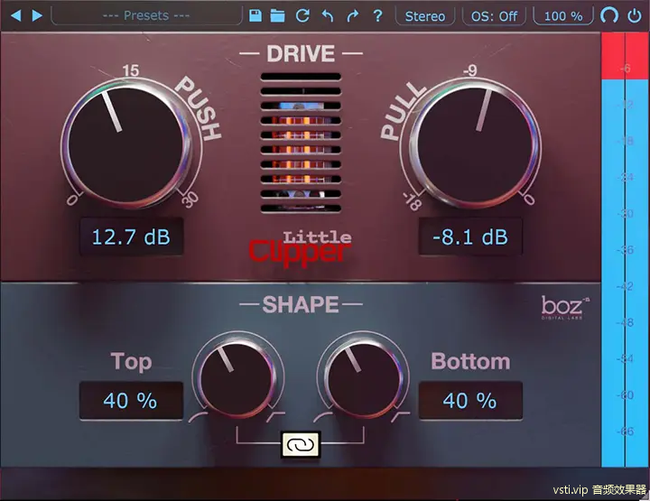The width and height of the screenshot is (650, 501).
Task: Edit the Top 40 % value field
Action: (131, 401)
